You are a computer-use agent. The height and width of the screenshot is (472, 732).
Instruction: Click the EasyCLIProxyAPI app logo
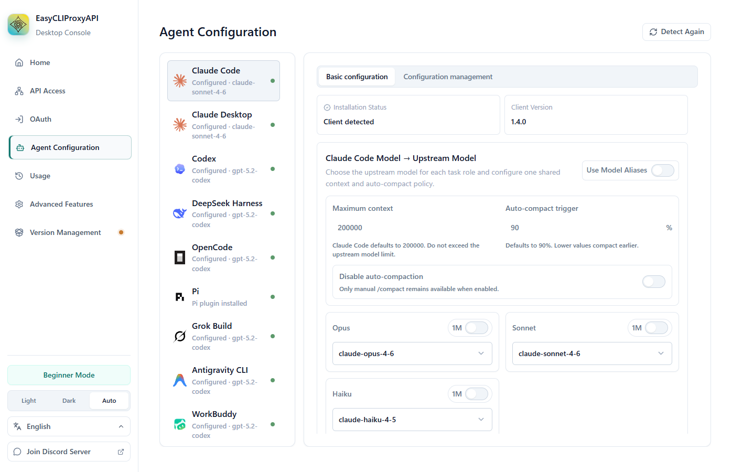coord(18,25)
